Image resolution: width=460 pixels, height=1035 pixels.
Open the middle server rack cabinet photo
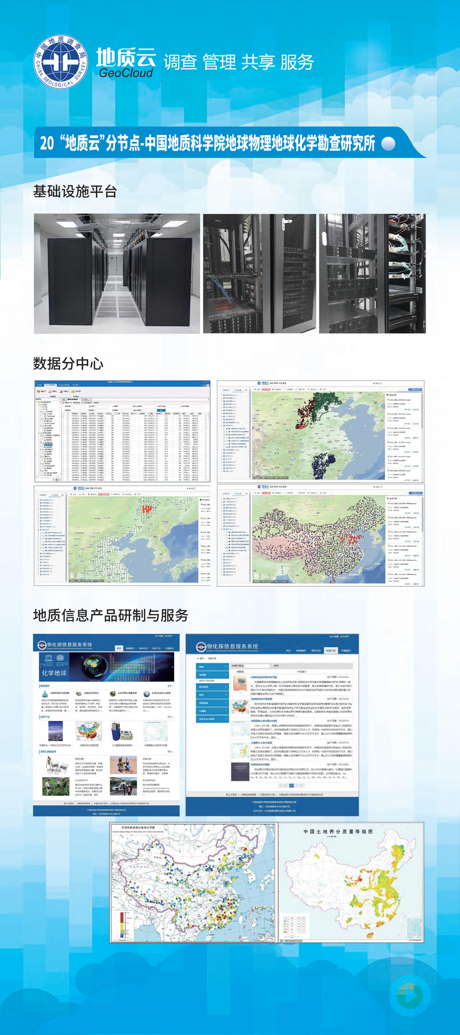coord(259,274)
